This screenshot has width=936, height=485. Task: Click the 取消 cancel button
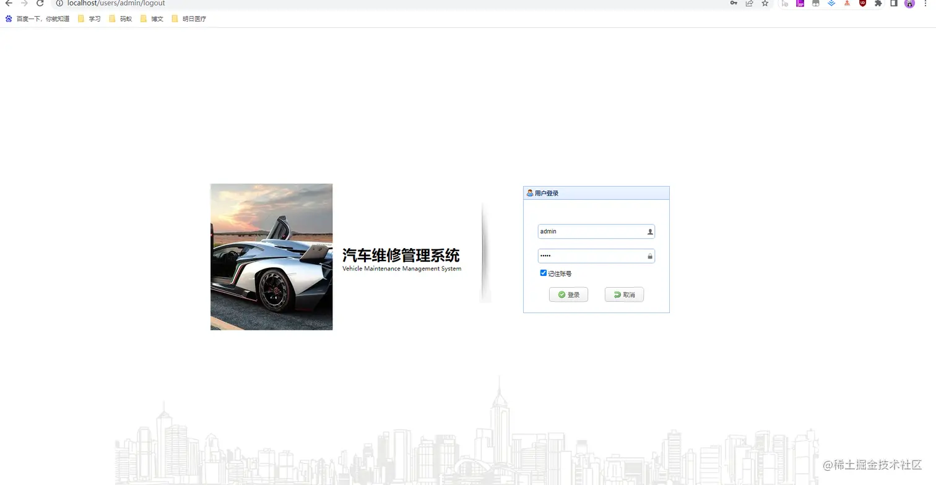pos(624,294)
